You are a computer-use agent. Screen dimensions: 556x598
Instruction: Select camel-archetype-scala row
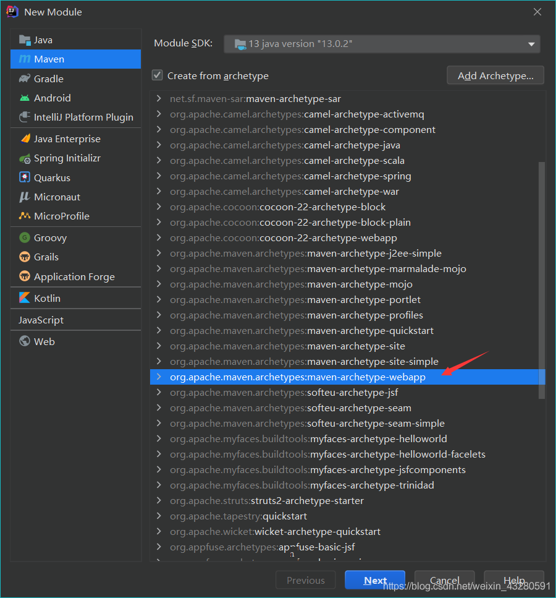pos(348,161)
